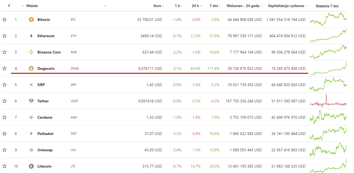This screenshot has width=354, height=173.
Task: Click the Litecoin grey logo icon
Action: (x=31, y=166)
